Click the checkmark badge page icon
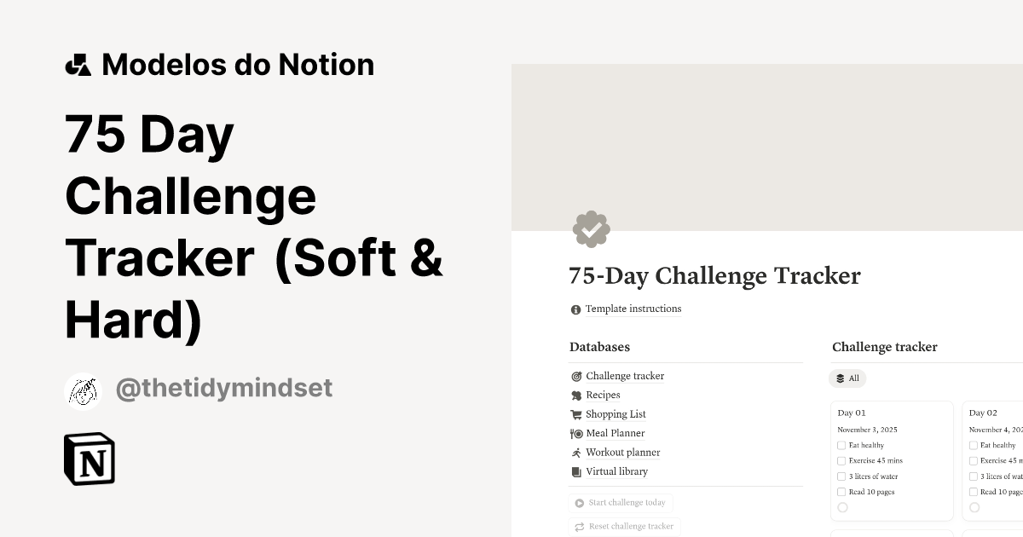The height and width of the screenshot is (537, 1023). point(591,228)
